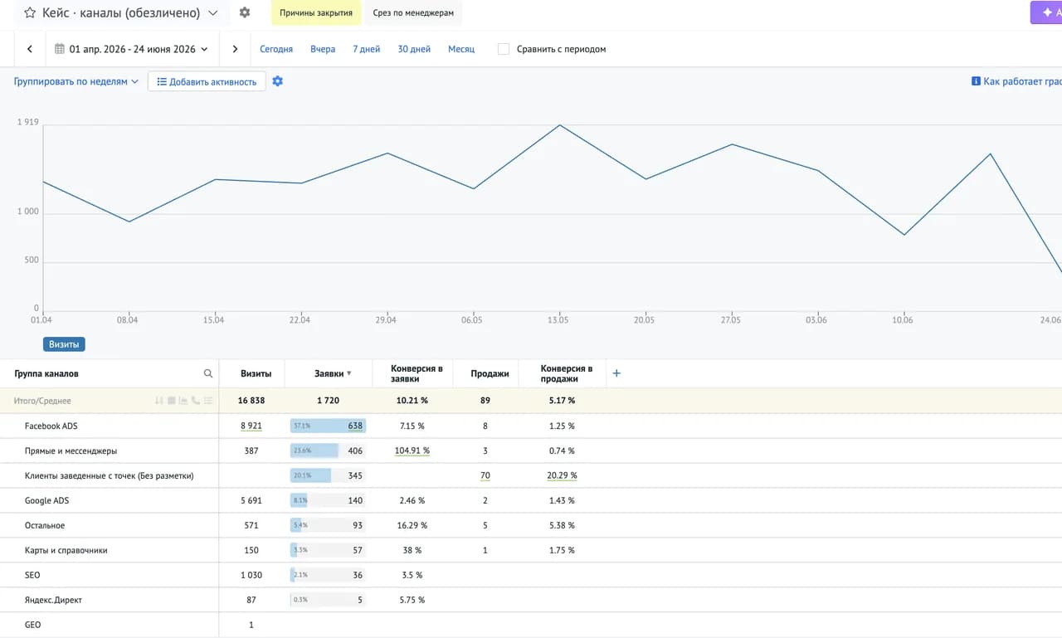Expand the Кейс · каналы report dropdown
Image resolution: width=1062 pixels, height=638 pixels.
tap(213, 13)
